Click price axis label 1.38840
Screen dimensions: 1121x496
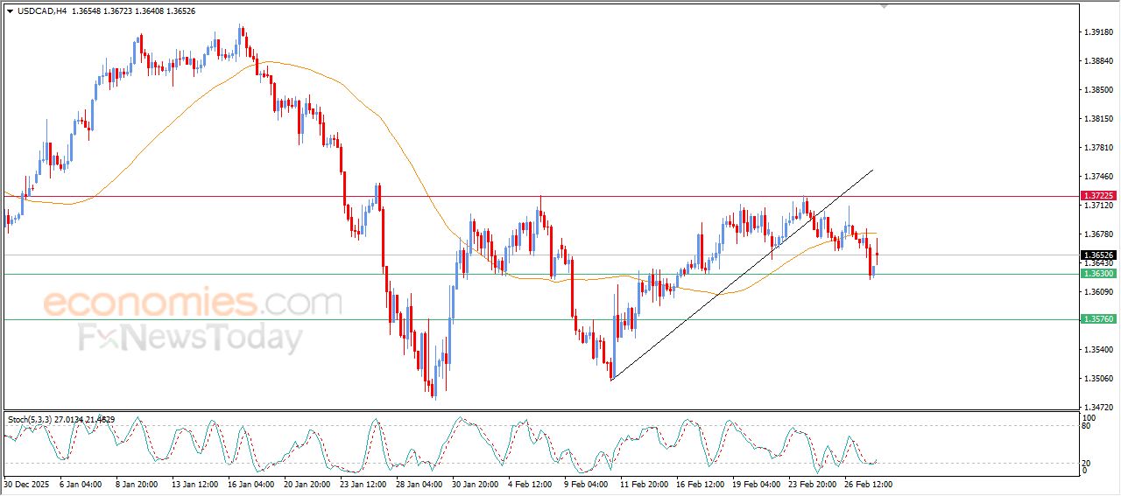point(1098,61)
